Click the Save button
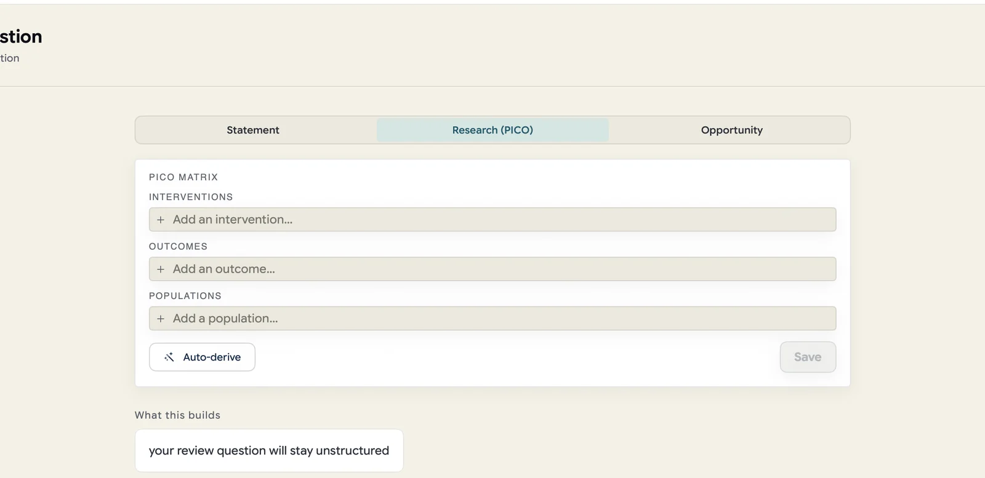This screenshot has width=985, height=478. pyautogui.click(x=808, y=357)
